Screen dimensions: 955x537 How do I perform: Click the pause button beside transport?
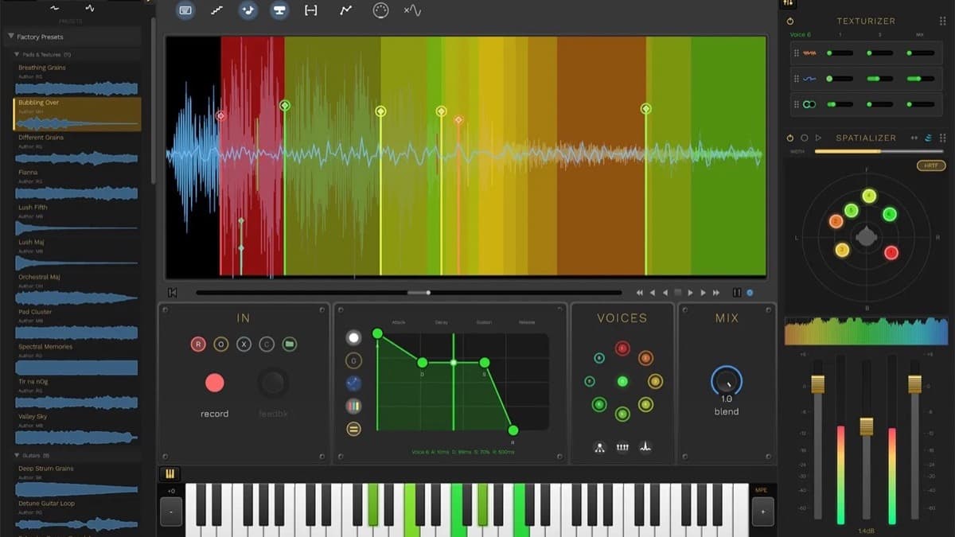click(x=737, y=293)
